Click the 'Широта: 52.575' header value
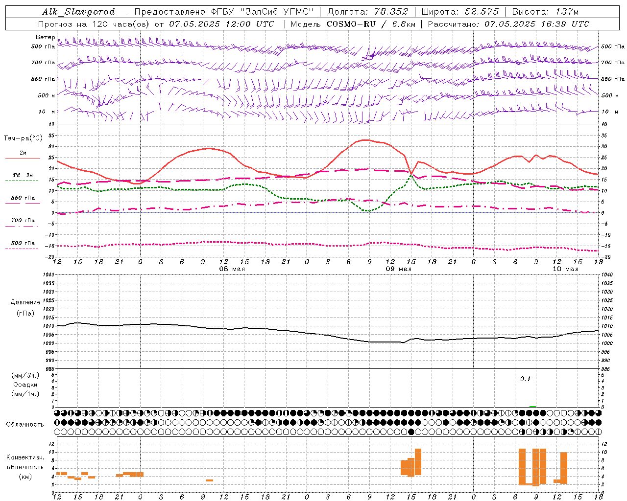This screenshot has width=627, height=501. click(460, 12)
